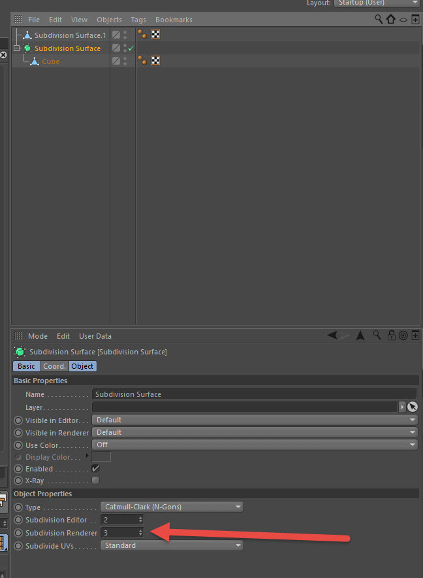Click the Attribute Manager grip handle icon
This screenshot has height=578, width=423.
click(x=18, y=335)
